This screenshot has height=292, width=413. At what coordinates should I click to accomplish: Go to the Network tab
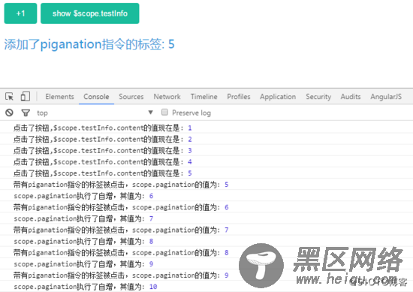pos(167,97)
